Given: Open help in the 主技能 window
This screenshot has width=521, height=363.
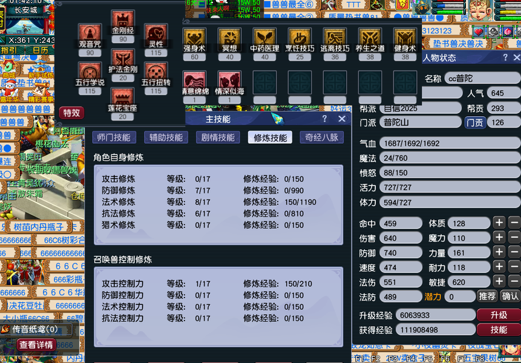Looking at the screenshot, I should pyautogui.click(x=324, y=119).
